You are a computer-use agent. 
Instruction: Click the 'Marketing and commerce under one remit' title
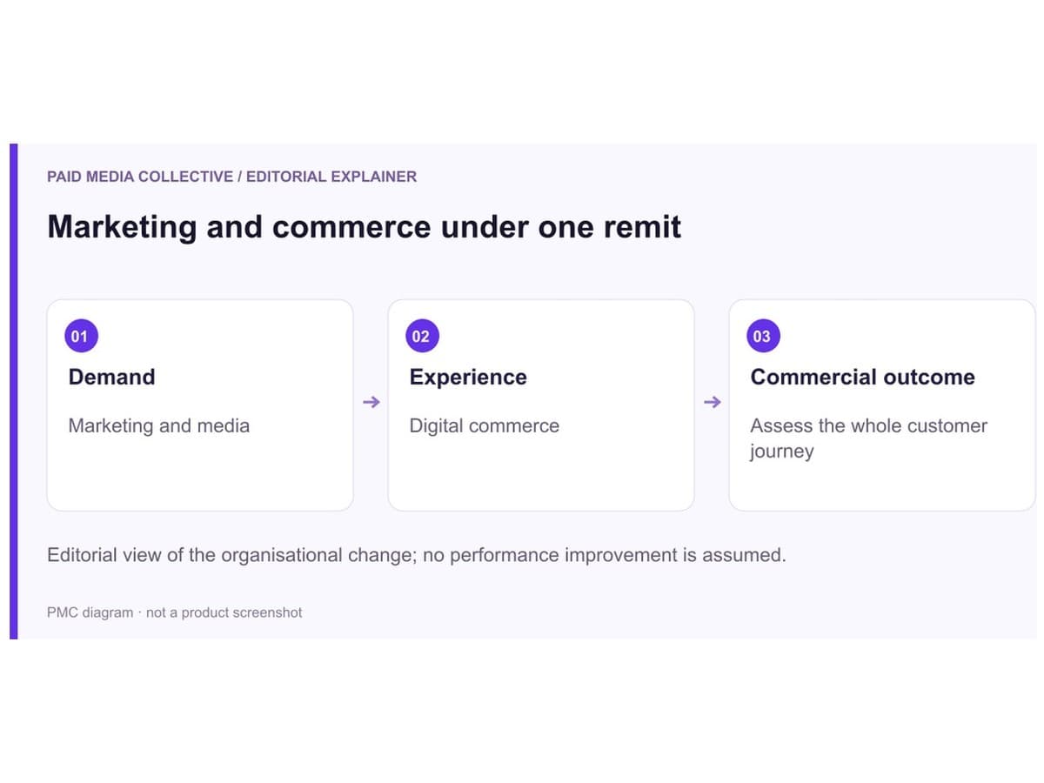[364, 227]
